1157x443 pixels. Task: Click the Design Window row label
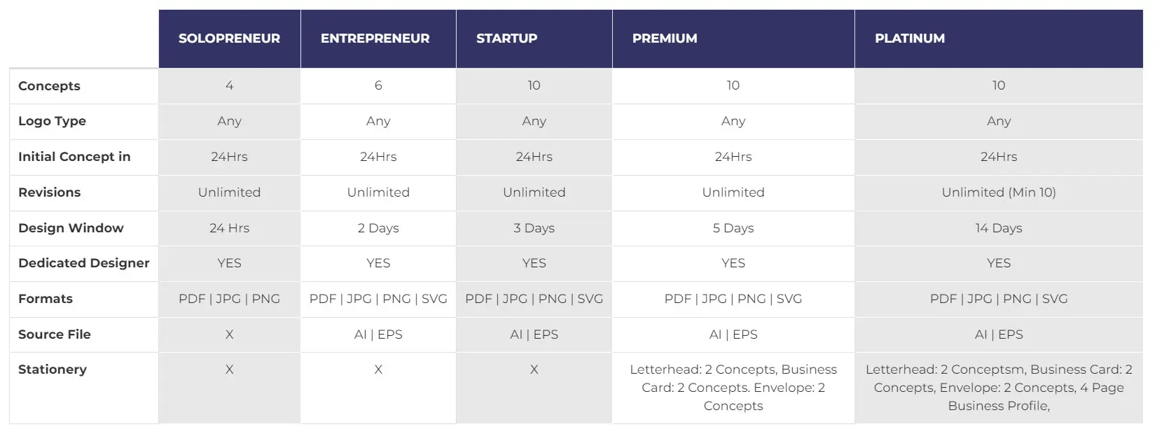pyautogui.click(x=71, y=228)
